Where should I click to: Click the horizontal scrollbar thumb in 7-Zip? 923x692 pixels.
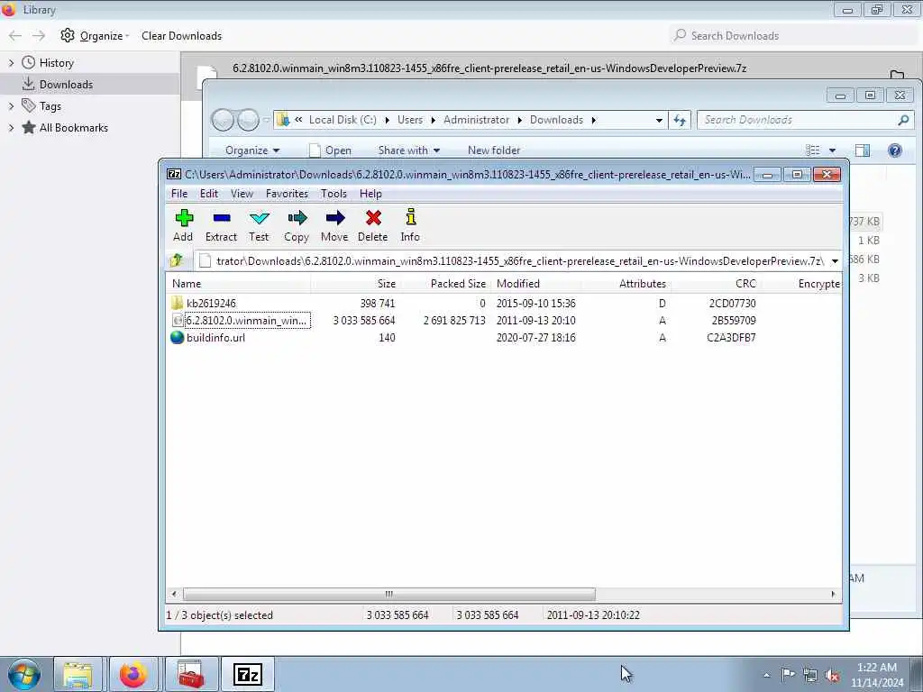click(389, 595)
